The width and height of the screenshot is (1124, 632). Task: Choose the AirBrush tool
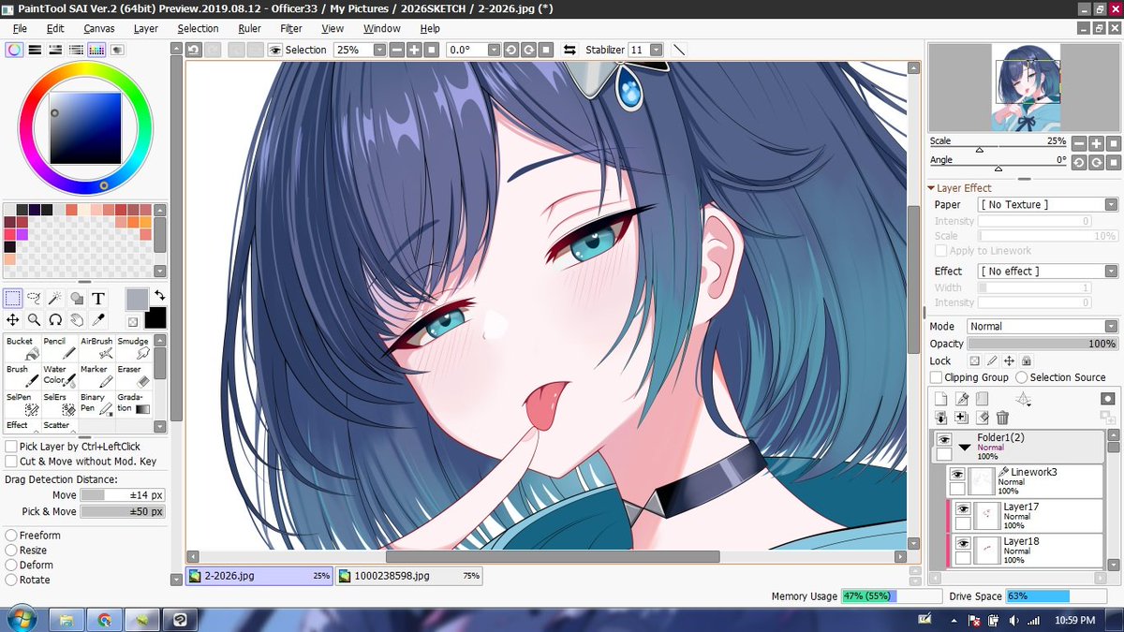tap(96, 348)
